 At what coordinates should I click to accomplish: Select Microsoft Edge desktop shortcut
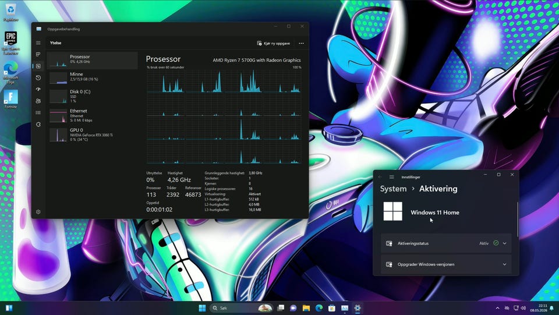click(10, 72)
